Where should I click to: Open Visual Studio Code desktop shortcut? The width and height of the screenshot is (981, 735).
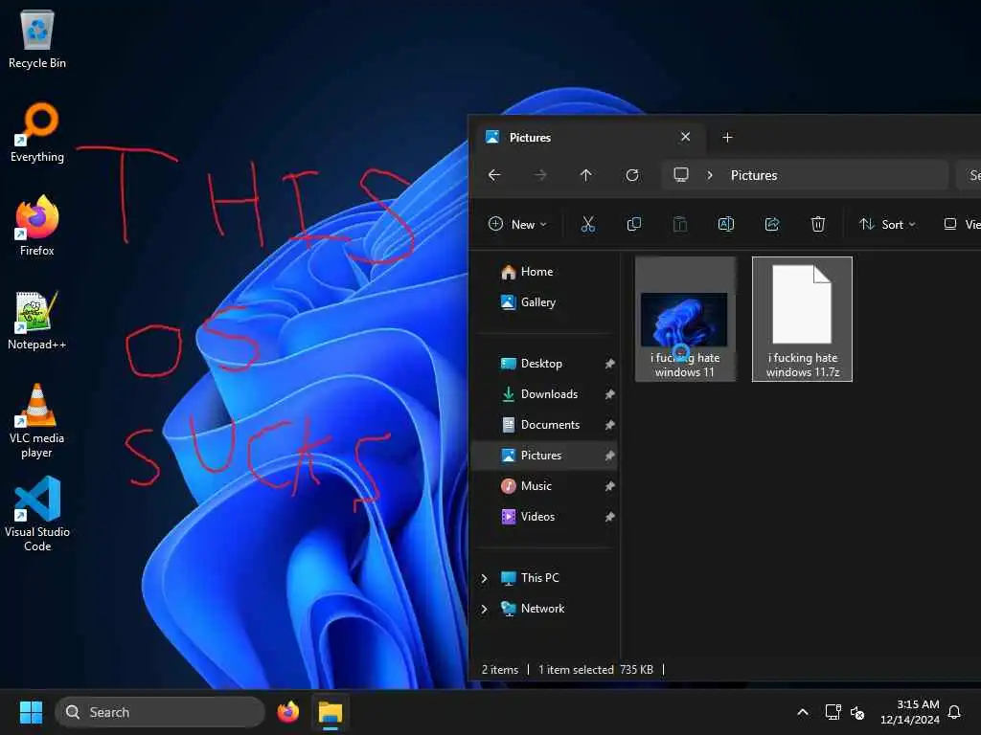coord(37,514)
